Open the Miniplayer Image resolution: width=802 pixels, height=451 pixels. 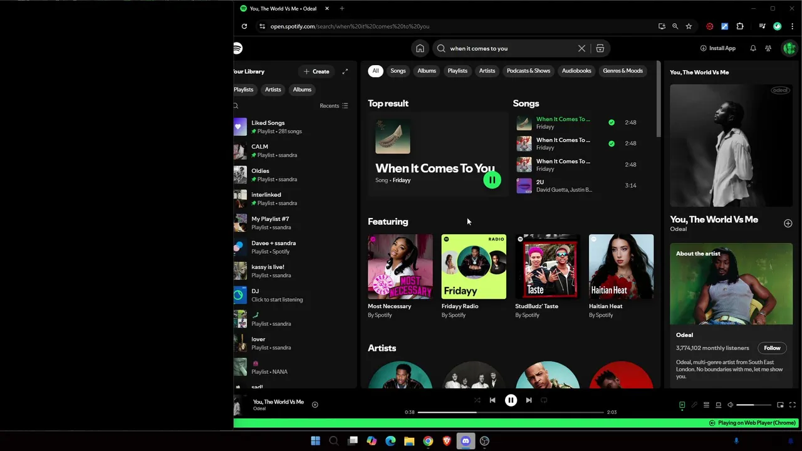[780, 405]
